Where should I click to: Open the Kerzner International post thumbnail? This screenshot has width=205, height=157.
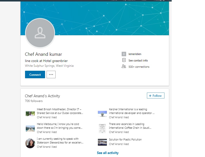pyautogui.click(x=102, y=113)
